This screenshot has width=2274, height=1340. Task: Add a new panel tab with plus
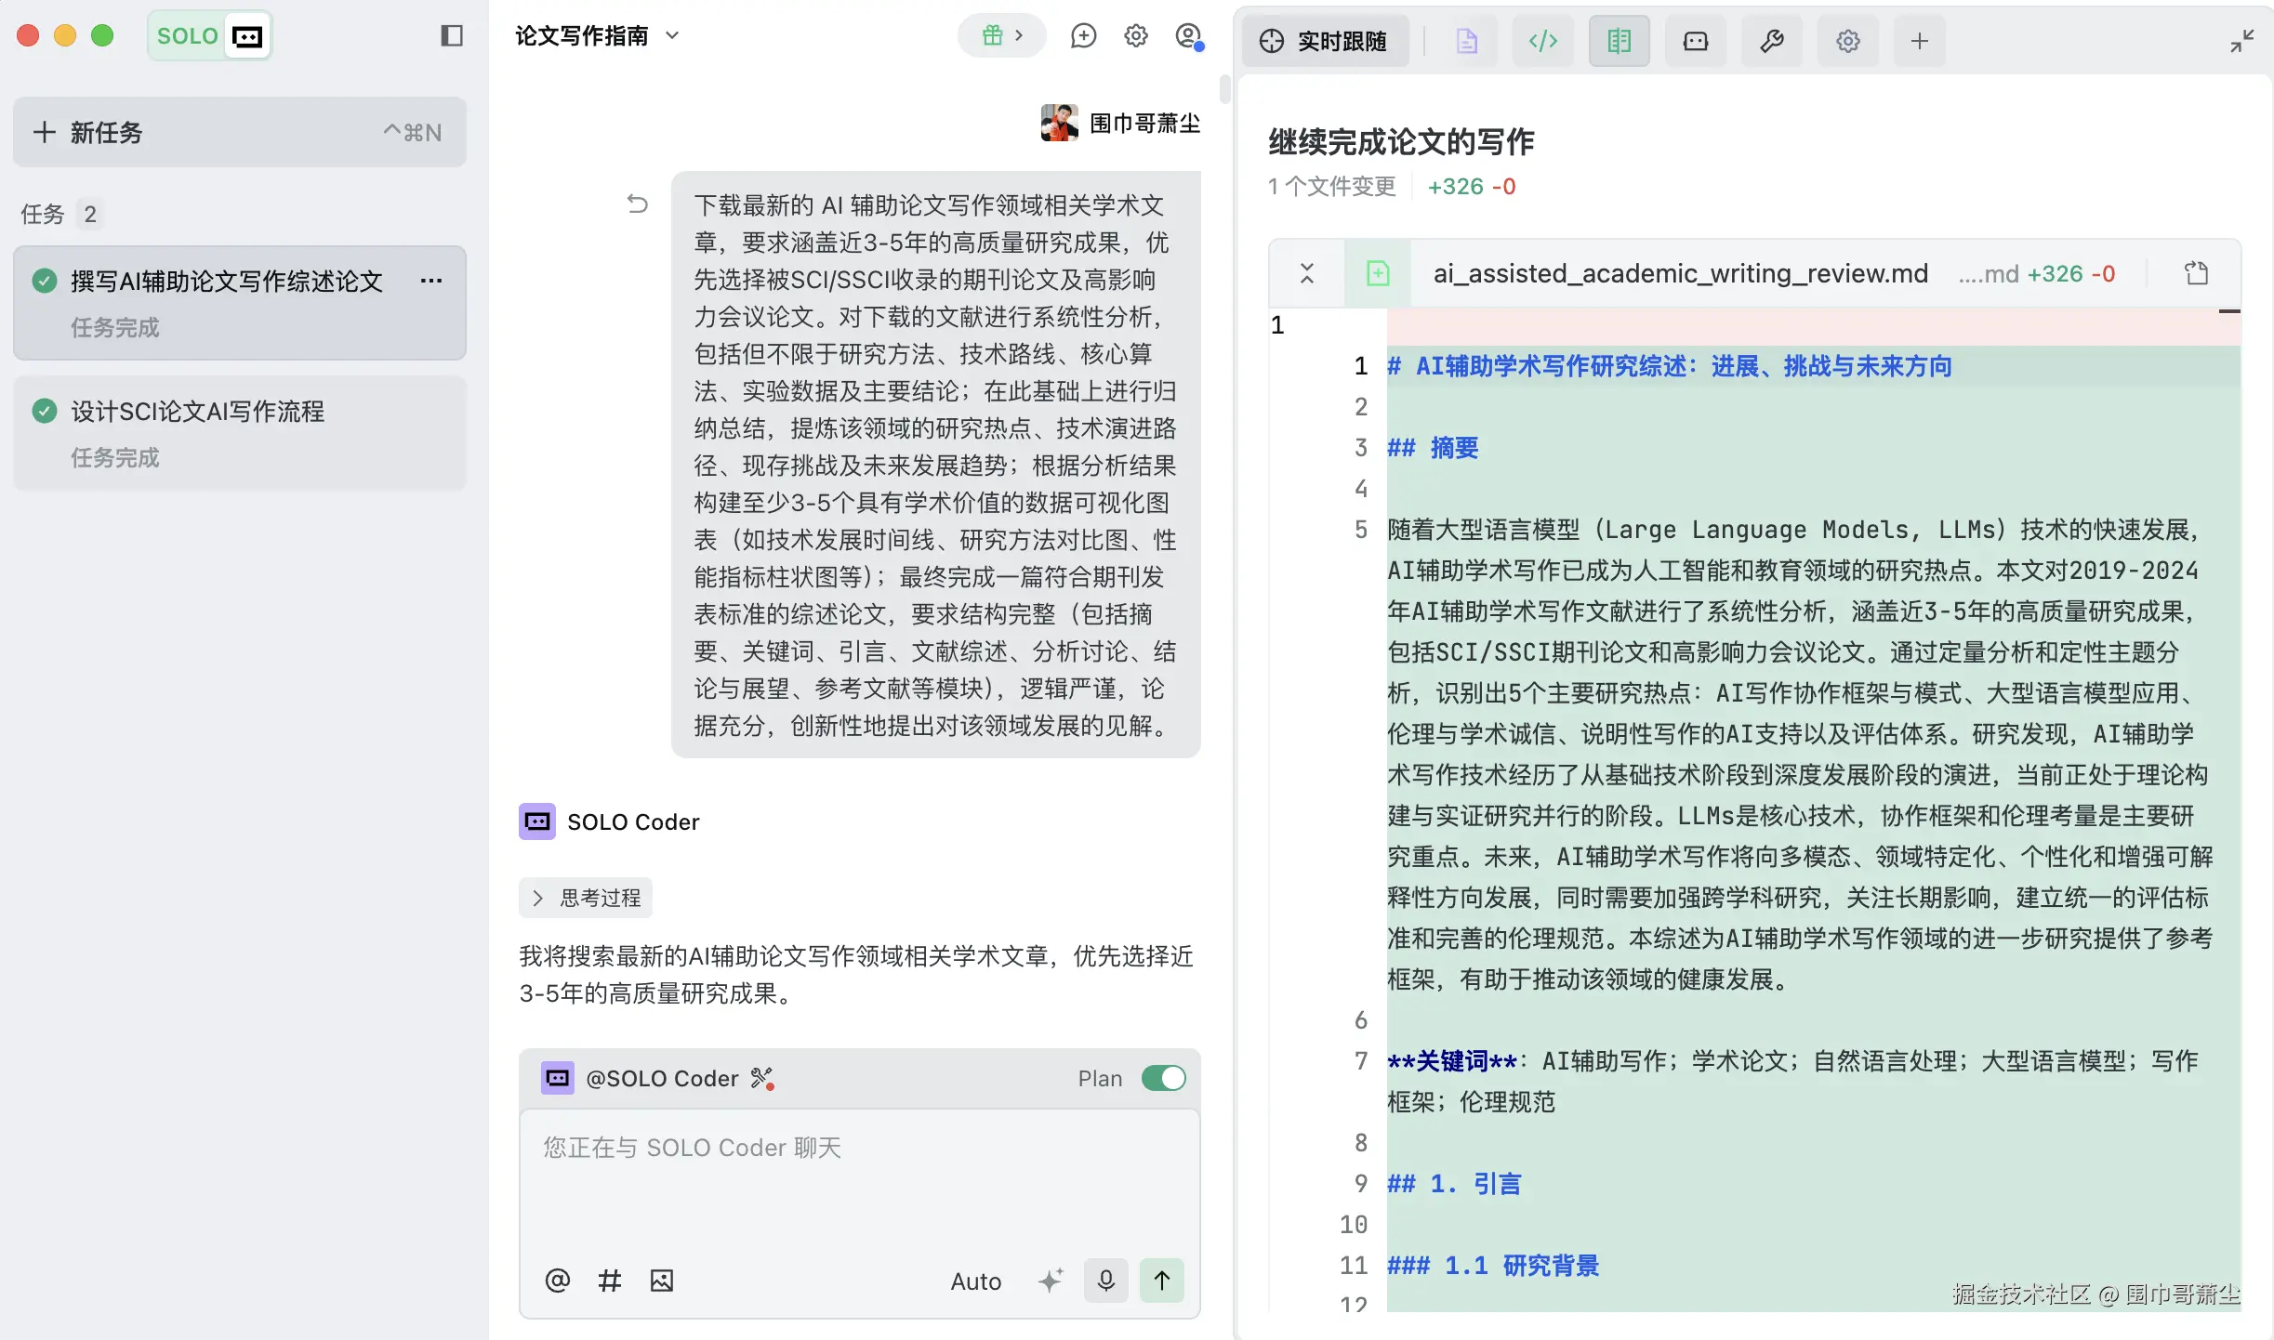pyautogui.click(x=1919, y=41)
